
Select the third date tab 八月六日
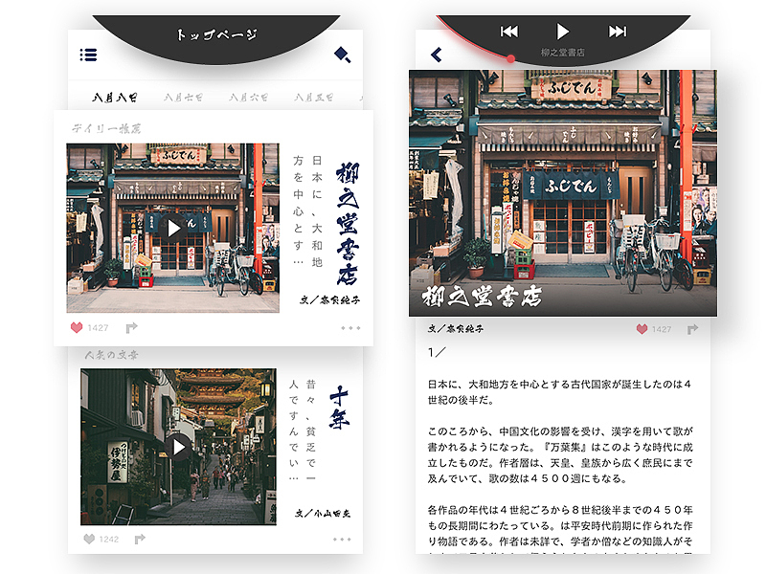pyautogui.click(x=248, y=98)
